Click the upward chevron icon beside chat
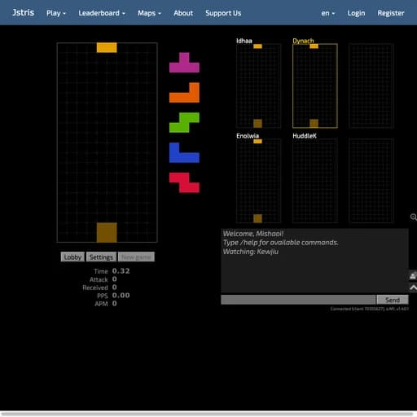 413,288
